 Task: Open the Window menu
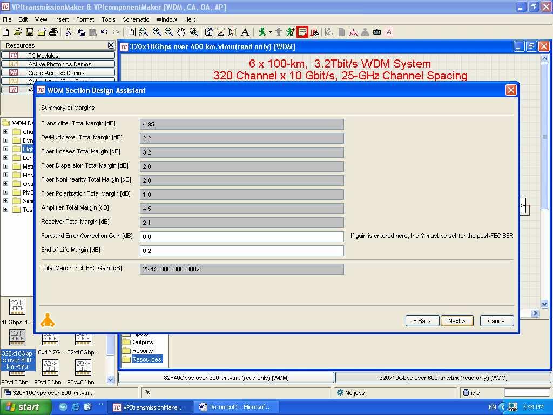coord(166,19)
